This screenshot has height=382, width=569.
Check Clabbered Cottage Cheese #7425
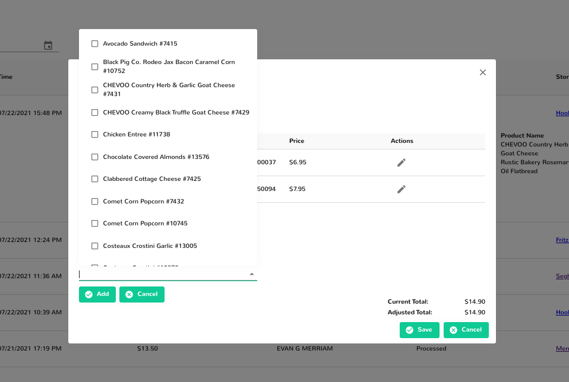pos(94,179)
